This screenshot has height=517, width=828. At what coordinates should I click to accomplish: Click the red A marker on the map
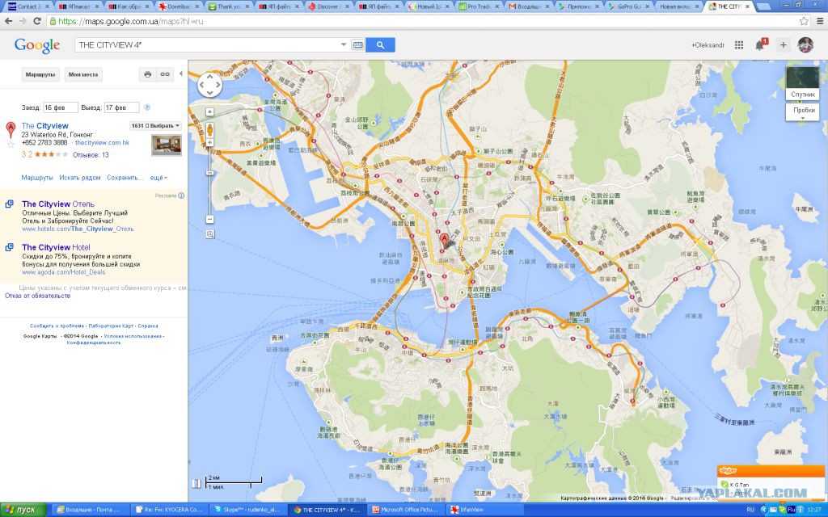(x=444, y=241)
